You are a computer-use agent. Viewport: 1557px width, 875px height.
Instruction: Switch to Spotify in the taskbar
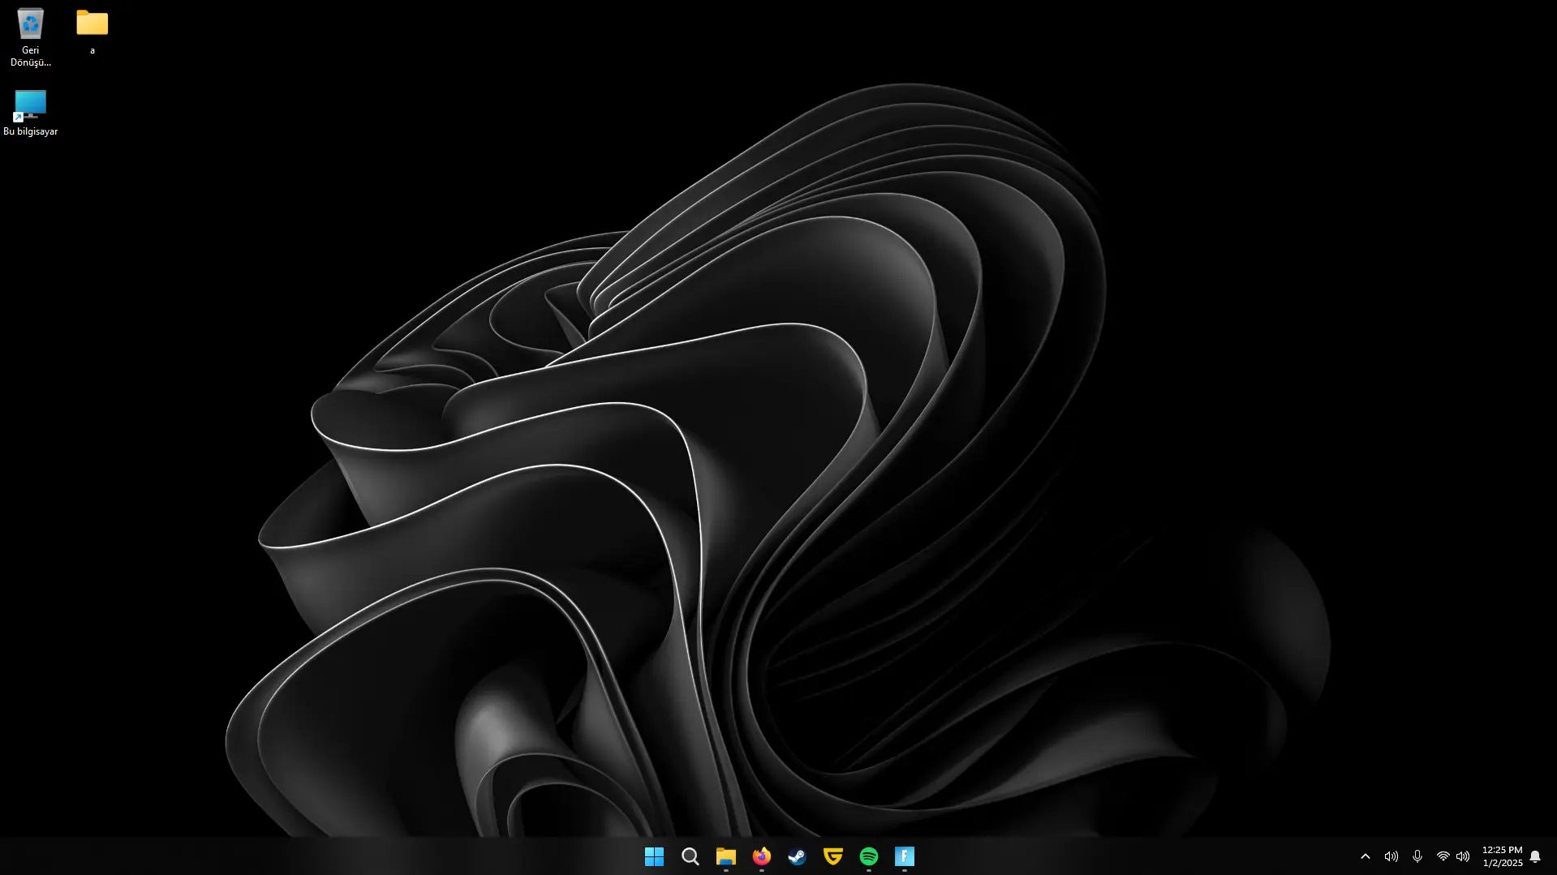pos(868,856)
